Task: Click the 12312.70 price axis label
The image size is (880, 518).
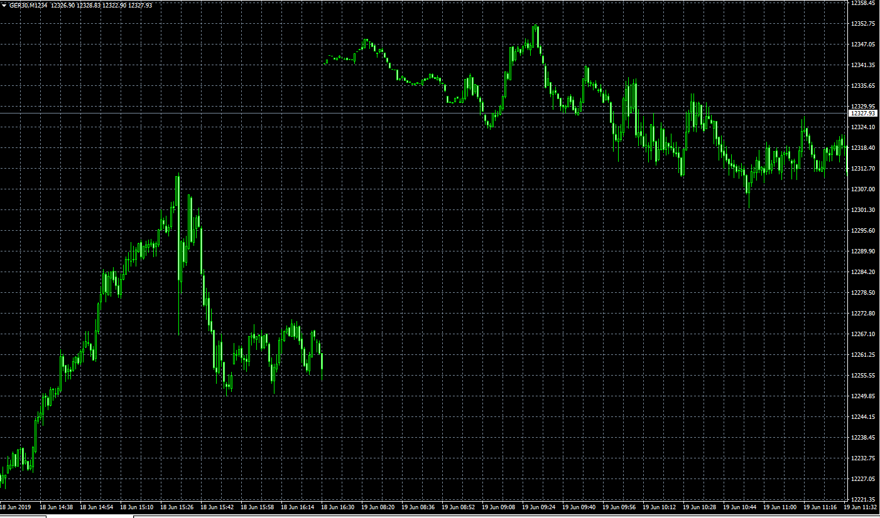Action: click(864, 169)
